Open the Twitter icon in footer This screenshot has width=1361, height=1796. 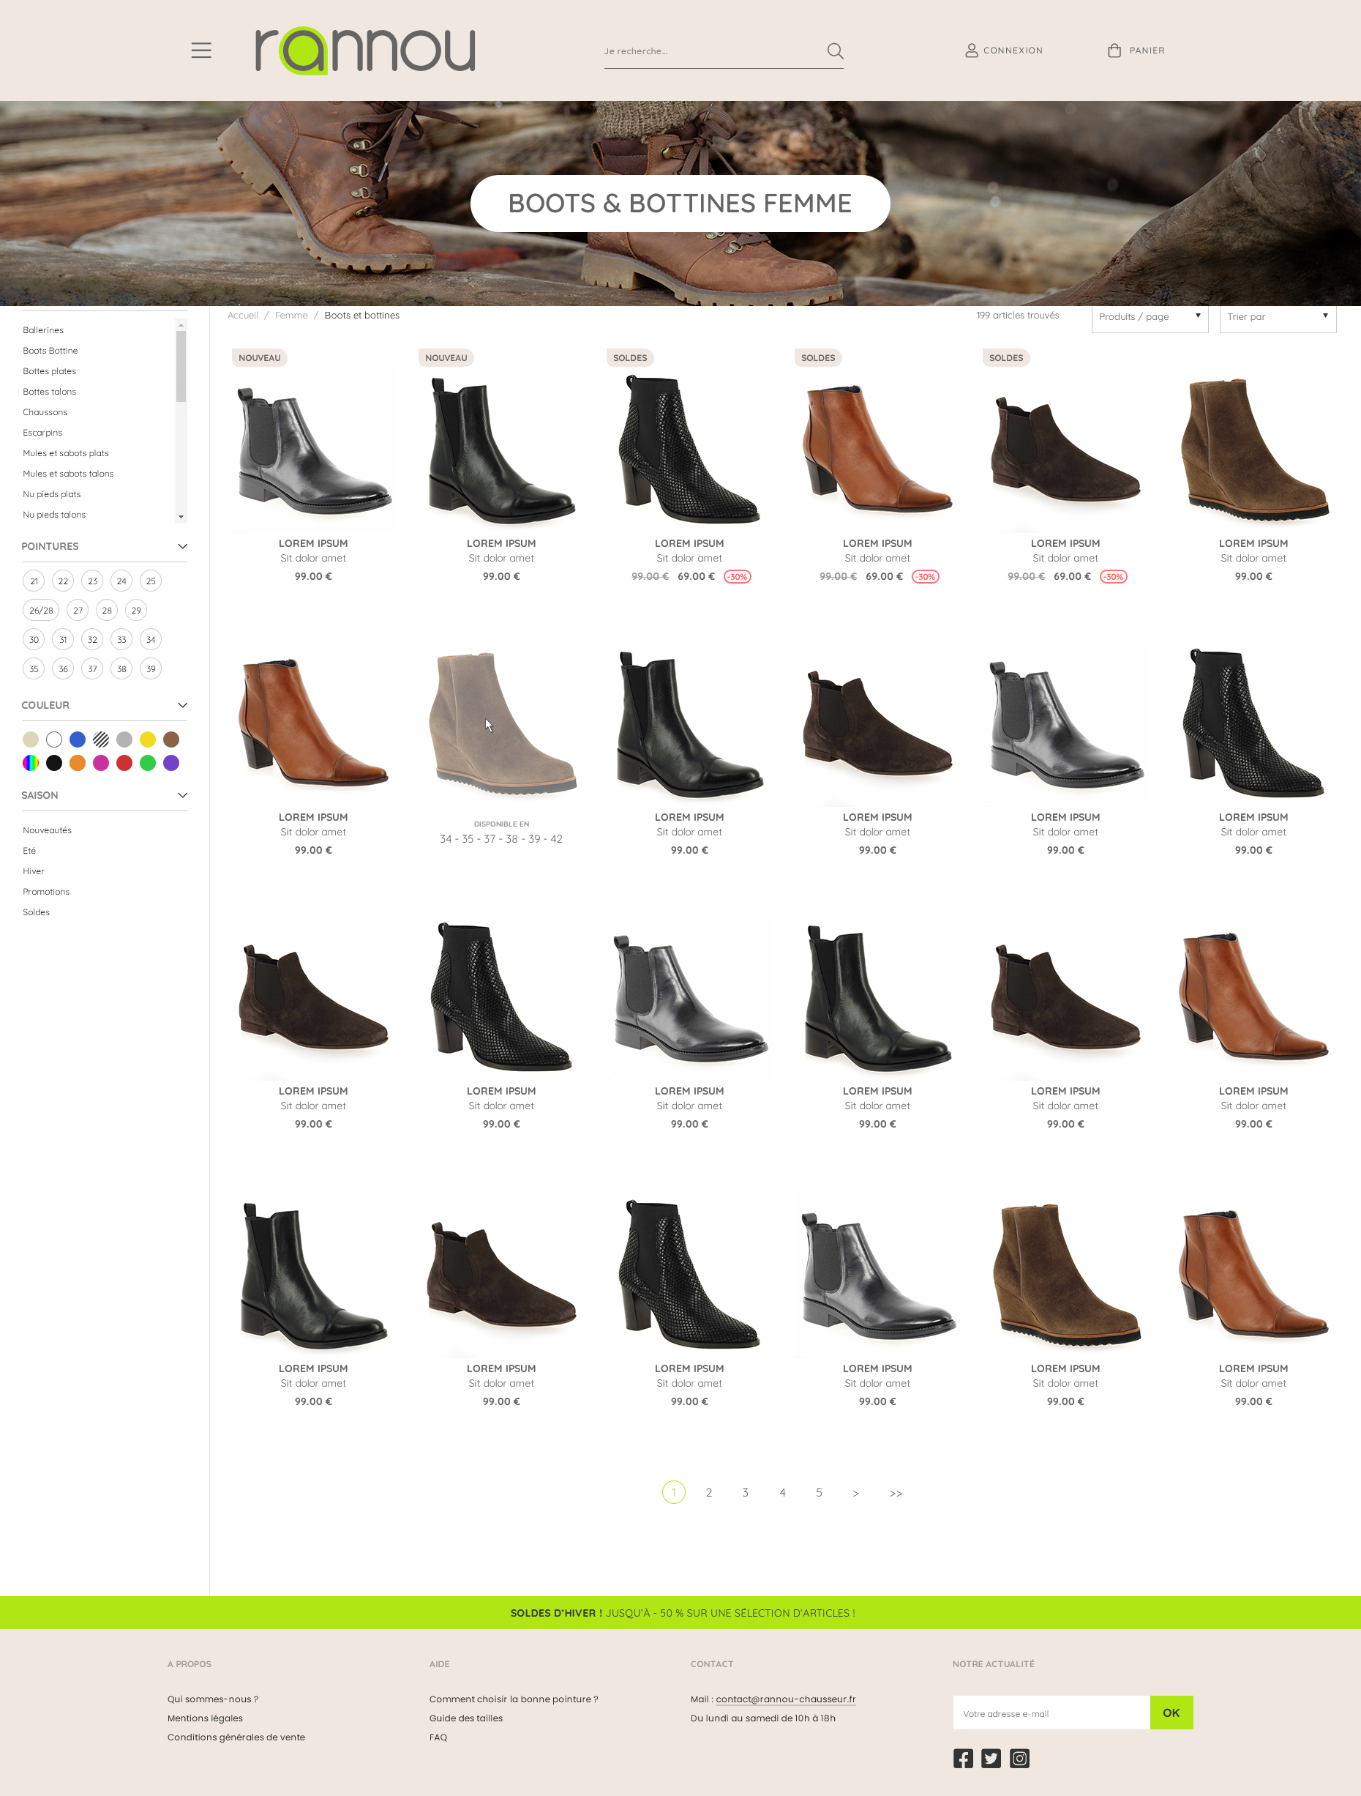point(991,1757)
